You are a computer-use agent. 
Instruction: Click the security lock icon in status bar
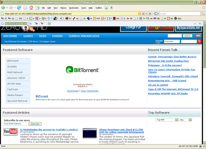click(x=201, y=146)
